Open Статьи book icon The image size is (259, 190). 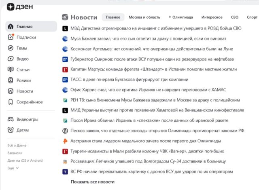click(11, 70)
